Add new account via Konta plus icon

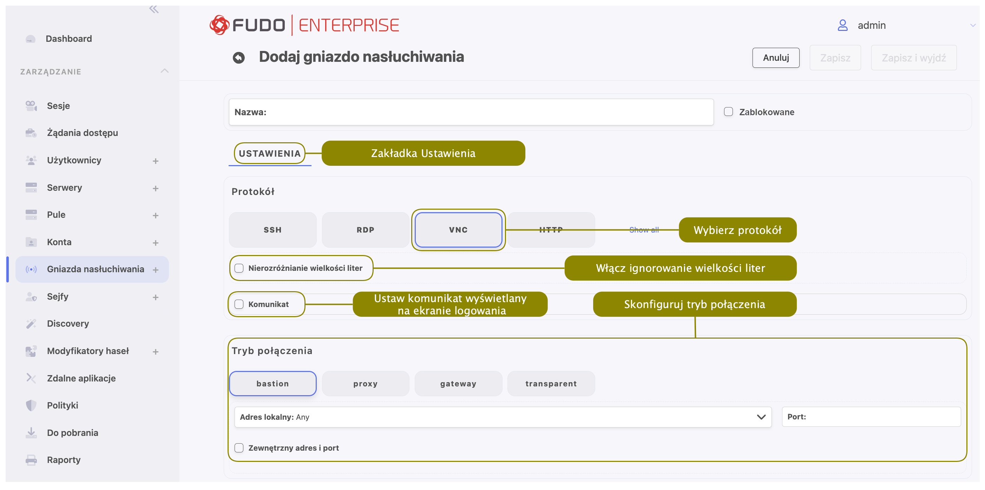155,243
